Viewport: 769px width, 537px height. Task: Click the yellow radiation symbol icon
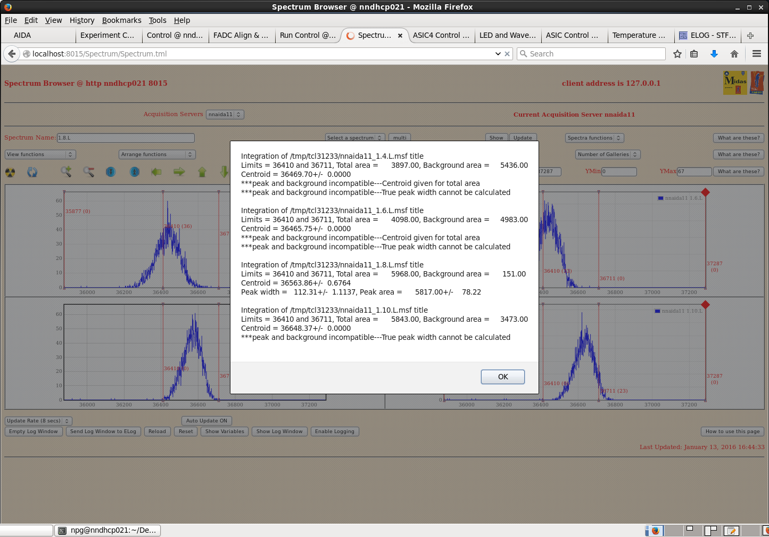(x=10, y=172)
